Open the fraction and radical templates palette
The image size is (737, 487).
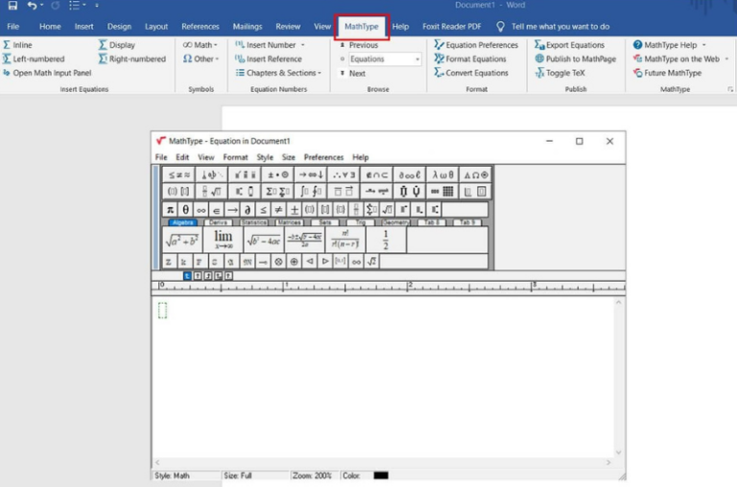tap(211, 191)
